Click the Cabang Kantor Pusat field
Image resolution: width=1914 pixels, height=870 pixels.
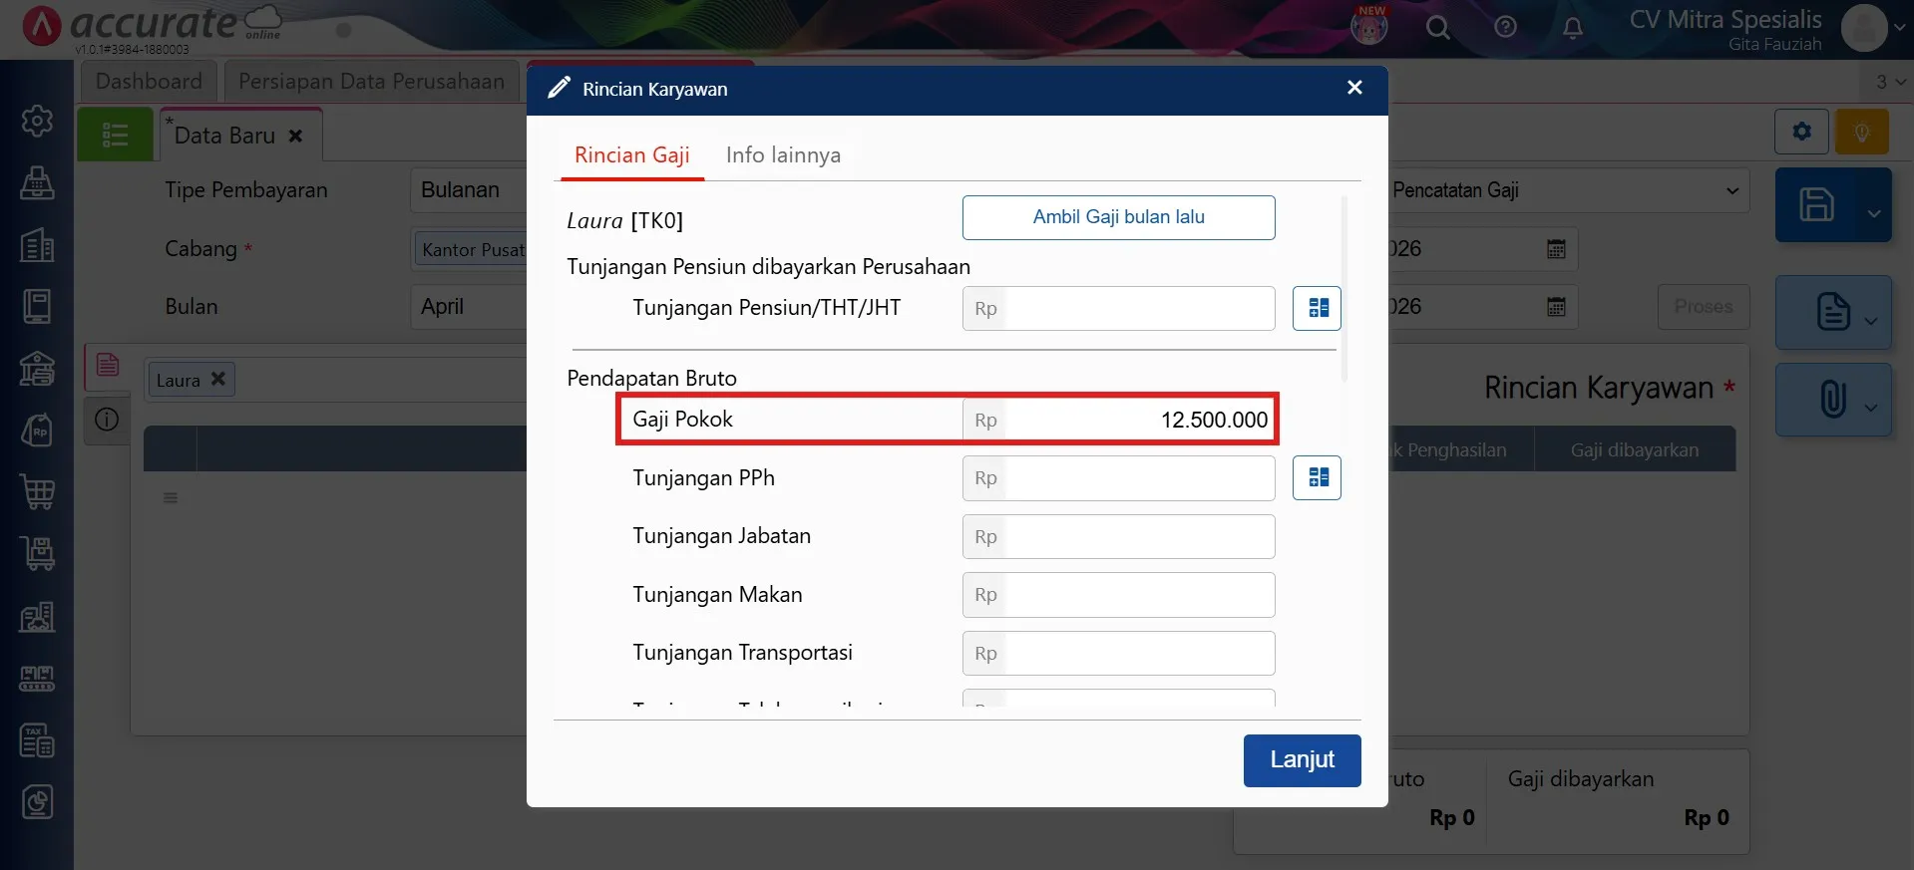[x=470, y=249]
